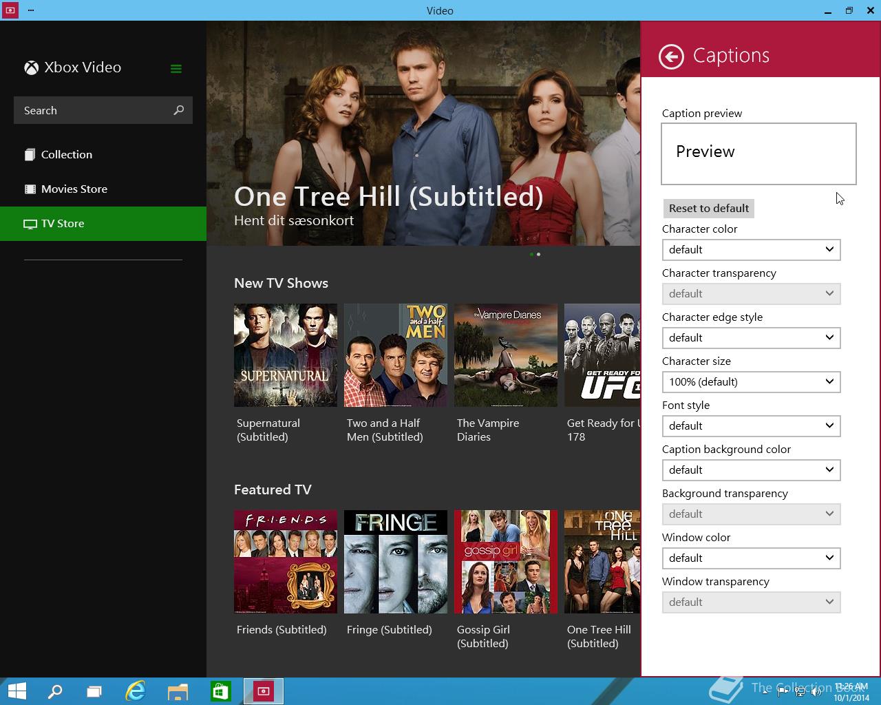Open the green hamburger menu icon
This screenshot has width=881, height=705.
pyautogui.click(x=176, y=68)
